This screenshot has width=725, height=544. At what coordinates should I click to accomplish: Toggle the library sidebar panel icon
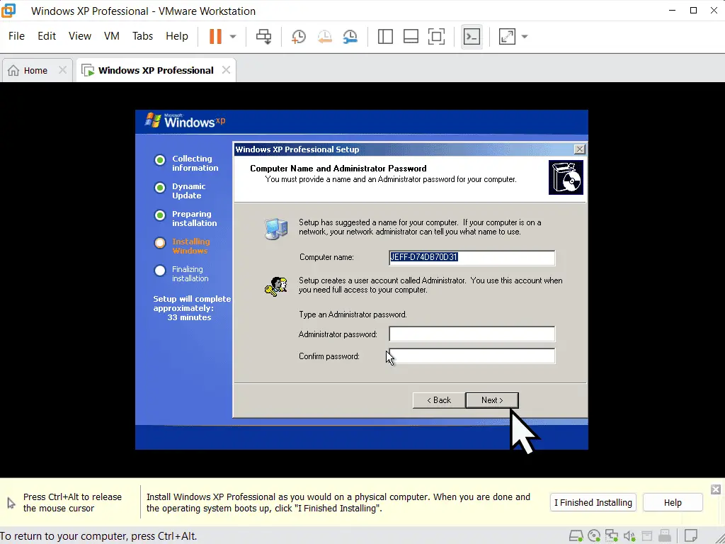(385, 36)
